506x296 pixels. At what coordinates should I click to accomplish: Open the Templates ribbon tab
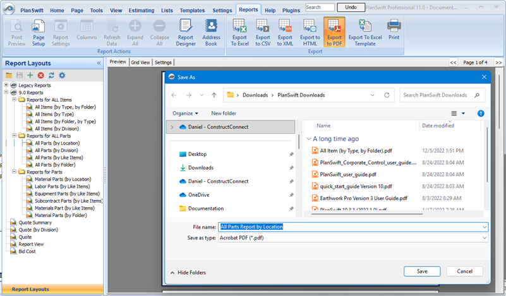click(x=192, y=10)
